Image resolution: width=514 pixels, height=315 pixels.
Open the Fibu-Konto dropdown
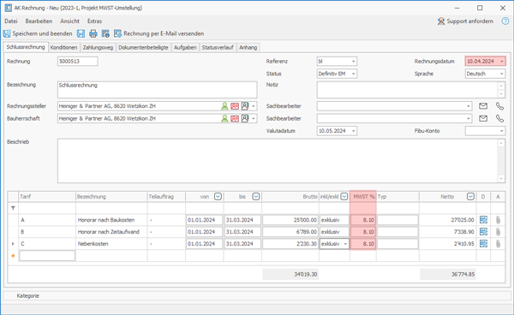[x=501, y=131]
